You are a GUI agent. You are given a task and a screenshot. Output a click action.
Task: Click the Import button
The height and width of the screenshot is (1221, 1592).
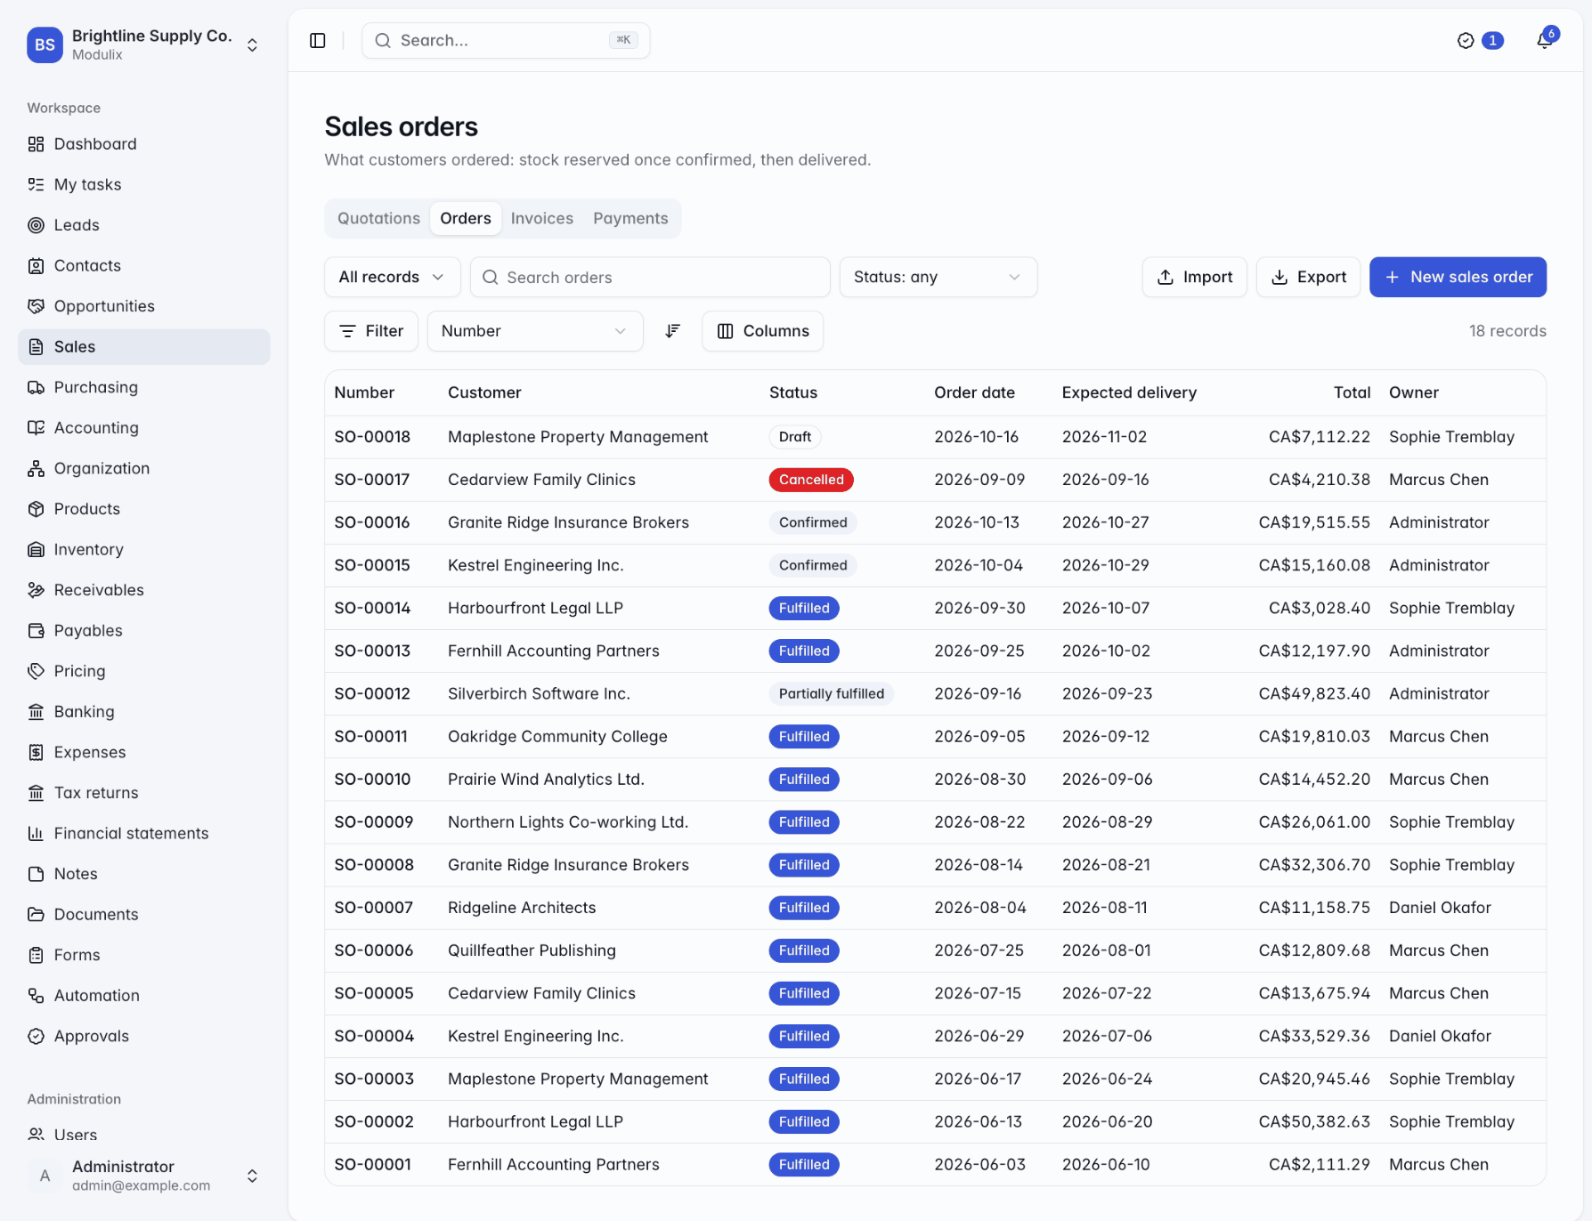pyautogui.click(x=1194, y=278)
